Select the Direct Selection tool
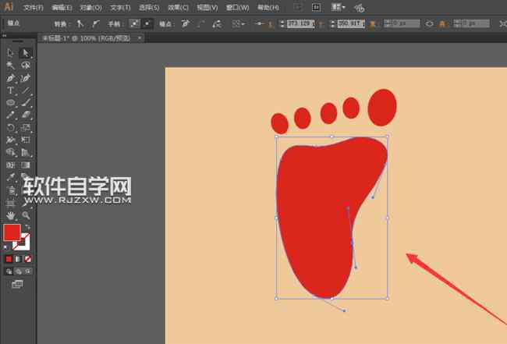The height and width of the screenshot is (344, 507). [26, 52]
